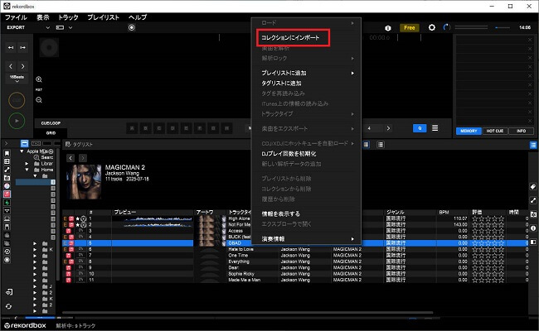Open Apple Music icon in sidebar
Screen dimensions: 539x331
7,194
